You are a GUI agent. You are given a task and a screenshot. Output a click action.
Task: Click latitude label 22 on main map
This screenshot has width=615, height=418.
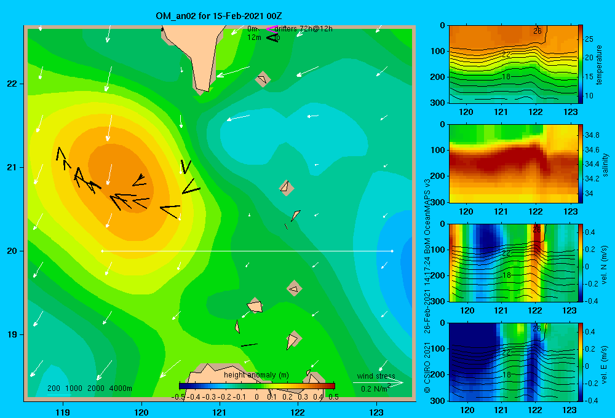point(12,84)
